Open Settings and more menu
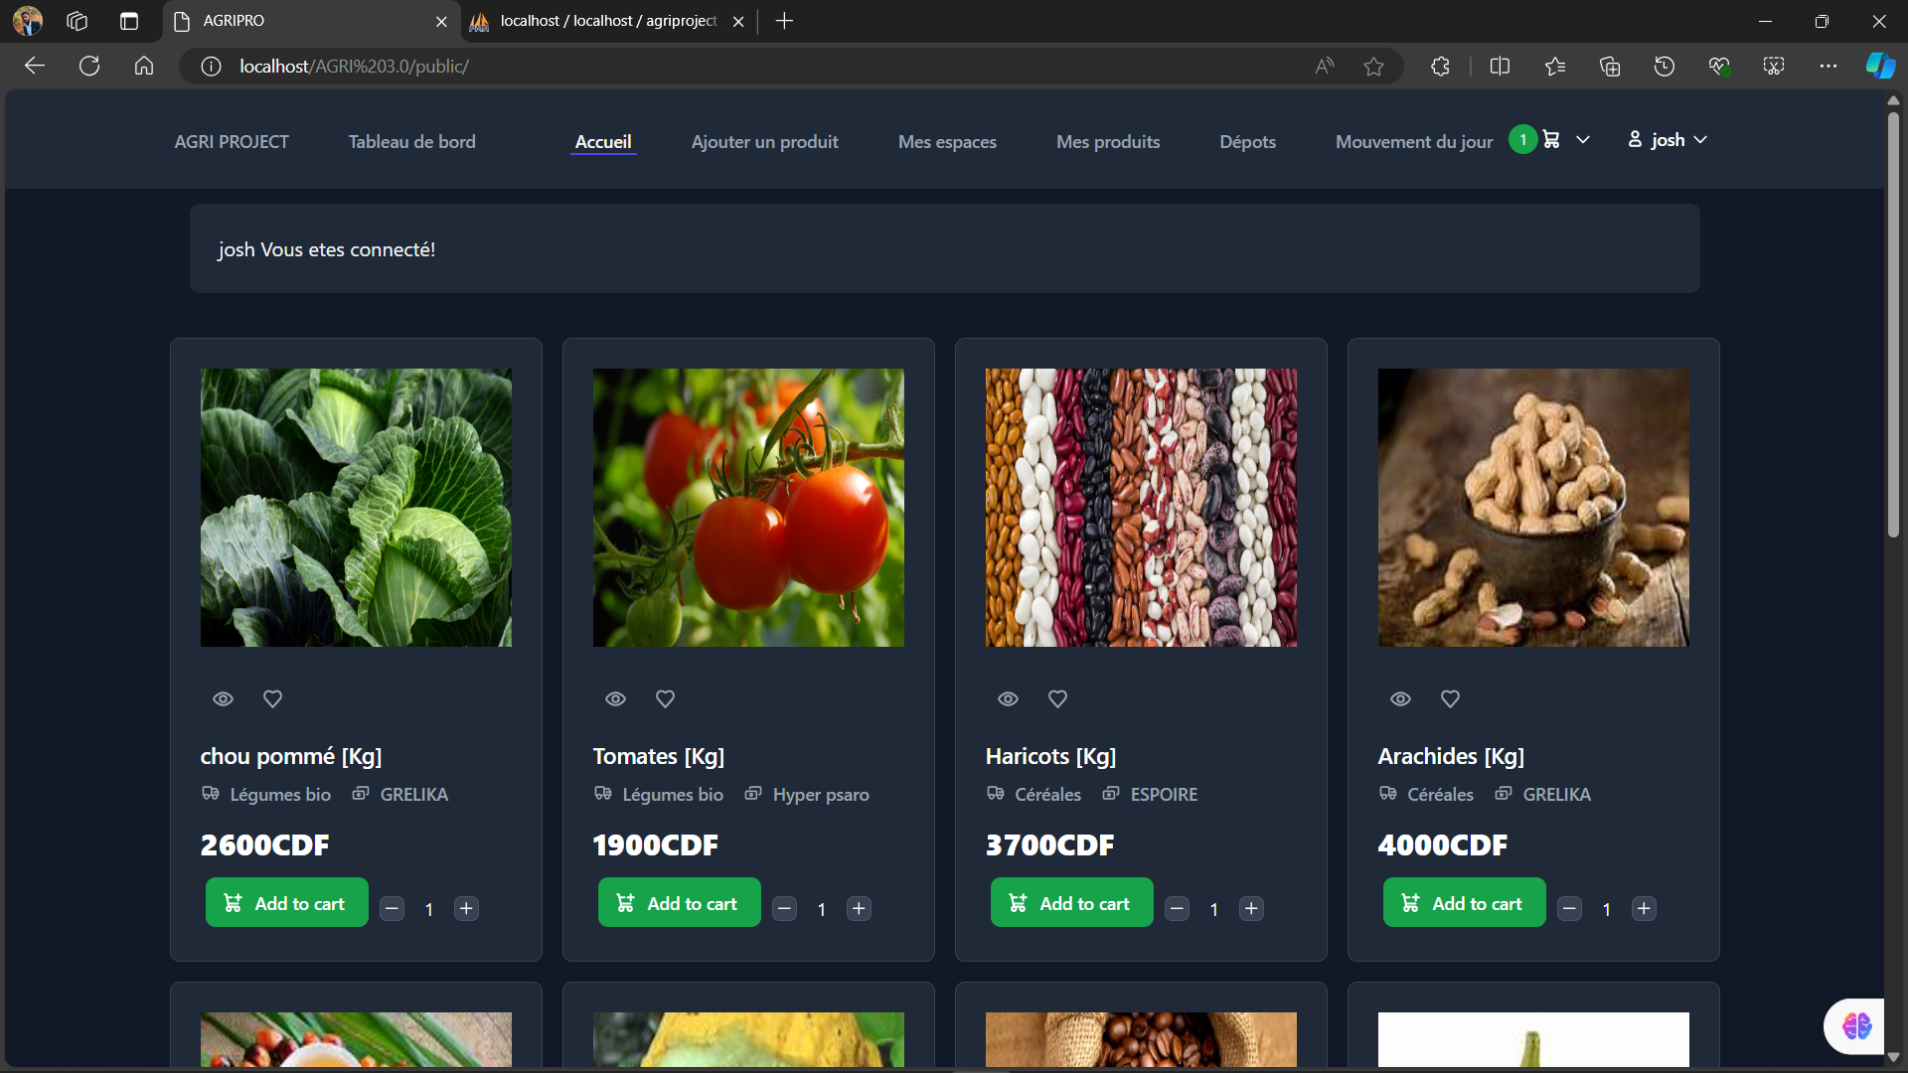The image size is (1908, 1073). click(x=1828, y=67)
